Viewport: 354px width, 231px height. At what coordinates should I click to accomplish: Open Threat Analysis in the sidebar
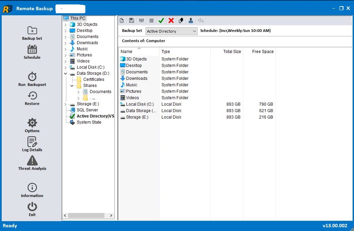click(x=32, y=163)
